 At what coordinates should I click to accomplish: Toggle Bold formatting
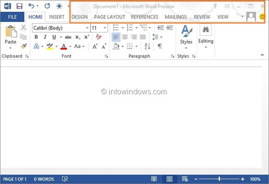tap(36, 37)
